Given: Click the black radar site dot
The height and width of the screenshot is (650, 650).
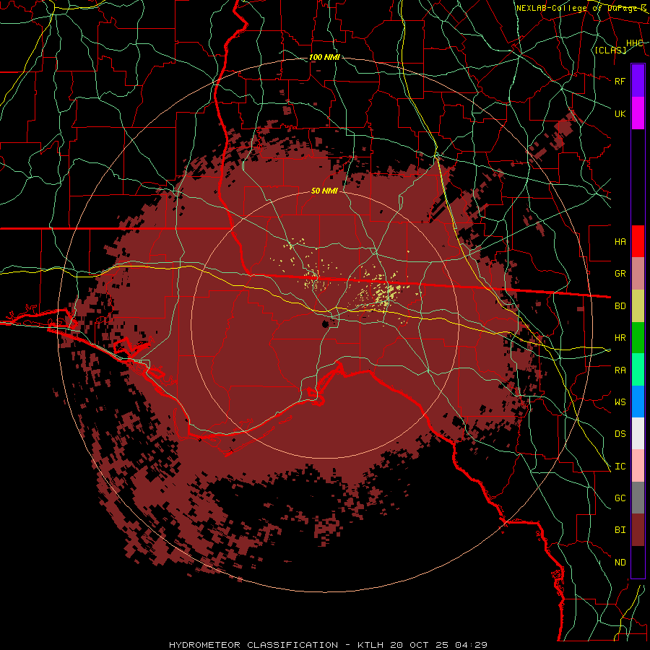Looking at the screenshot, I should pyautogui.click(x=326, y=324).
